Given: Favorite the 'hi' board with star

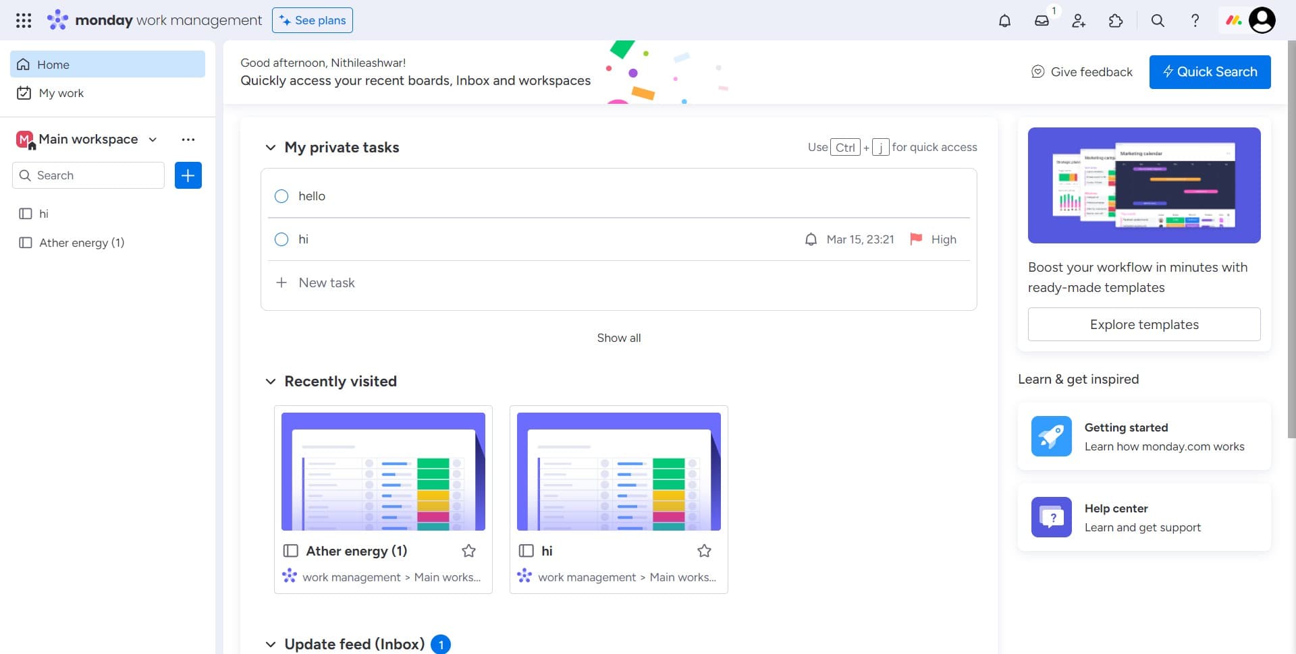Looking at the screenshot, I should 704,551.
